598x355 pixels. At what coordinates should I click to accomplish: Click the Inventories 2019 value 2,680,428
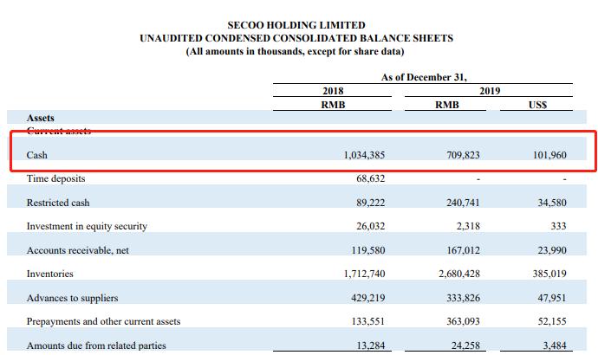(458, 274)
